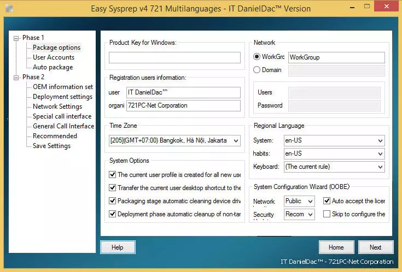Open the Keyboard rule dropdown

click(x=334, y=167)
